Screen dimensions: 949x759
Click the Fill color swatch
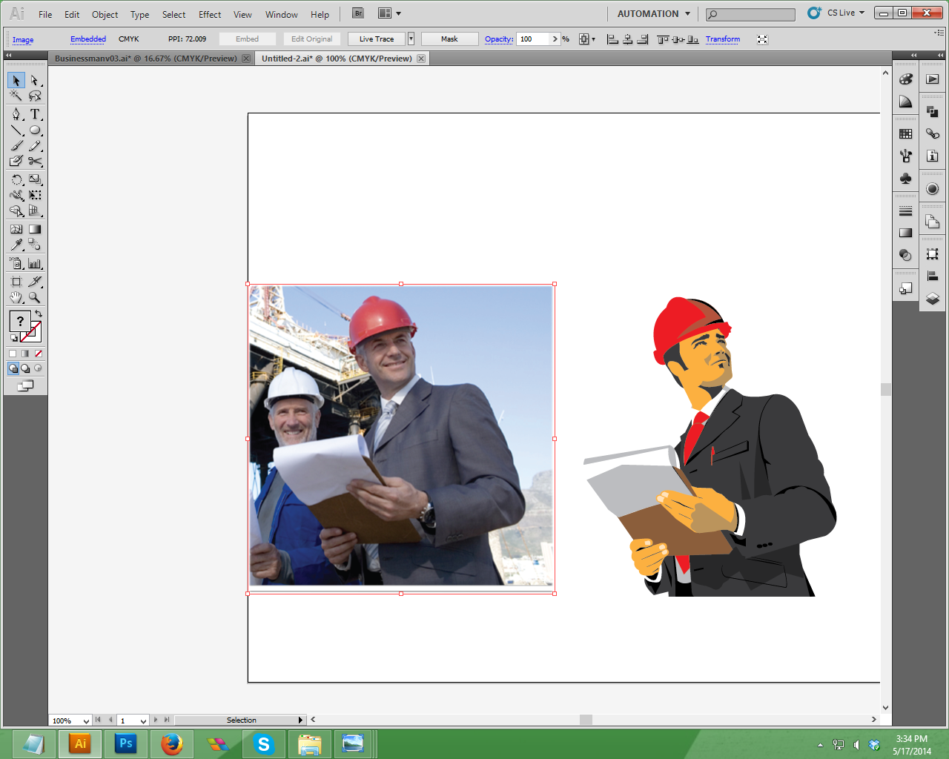click(x=20, y=321)
